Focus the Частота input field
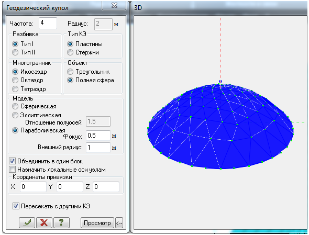 click(x=48, y=23)
